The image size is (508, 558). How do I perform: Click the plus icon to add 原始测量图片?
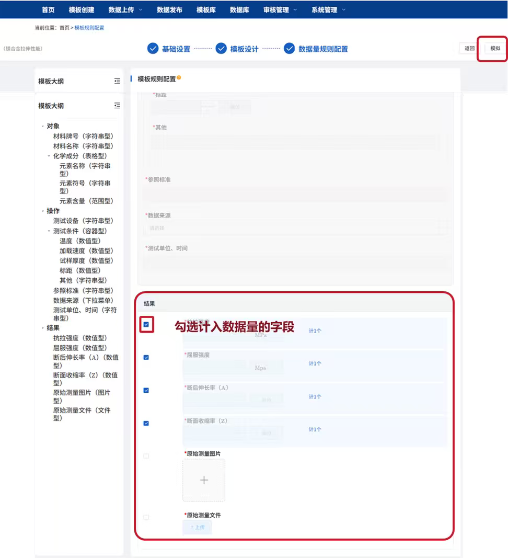coord(204,480)
